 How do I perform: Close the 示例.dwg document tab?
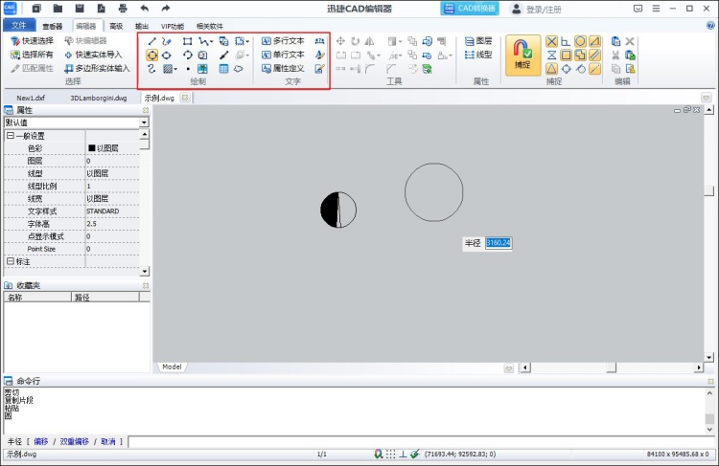click(185, 98)
